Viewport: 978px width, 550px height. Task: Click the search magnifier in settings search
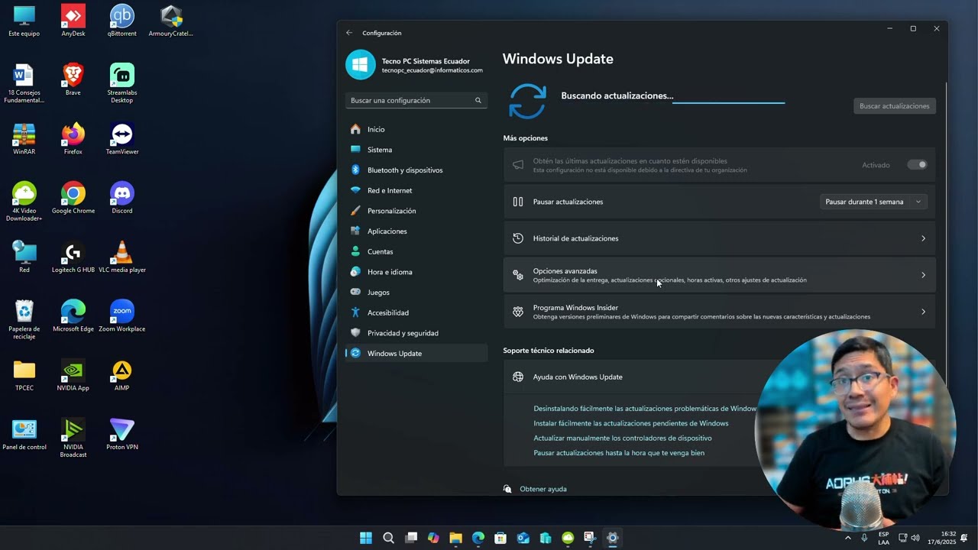coord(478,100)
